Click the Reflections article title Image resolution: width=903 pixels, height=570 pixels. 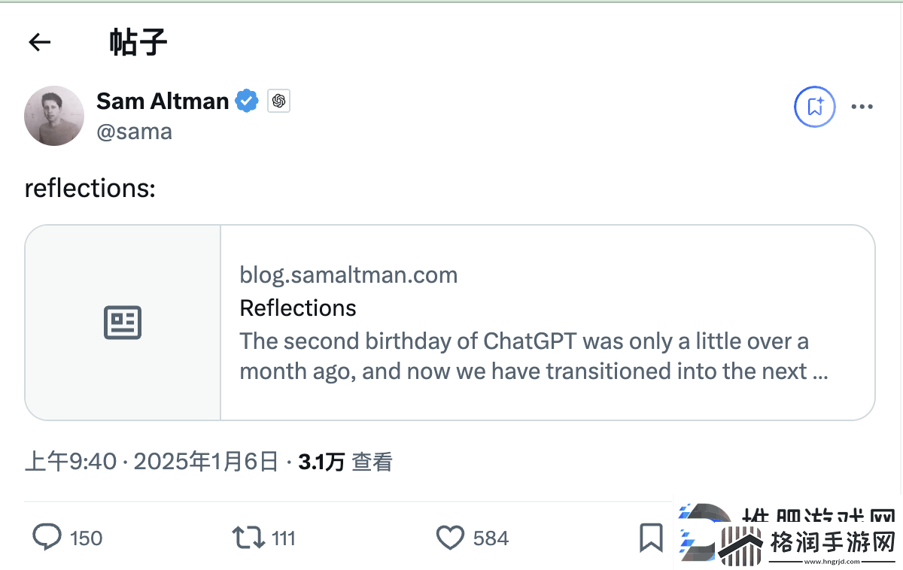tap(297, 308)
